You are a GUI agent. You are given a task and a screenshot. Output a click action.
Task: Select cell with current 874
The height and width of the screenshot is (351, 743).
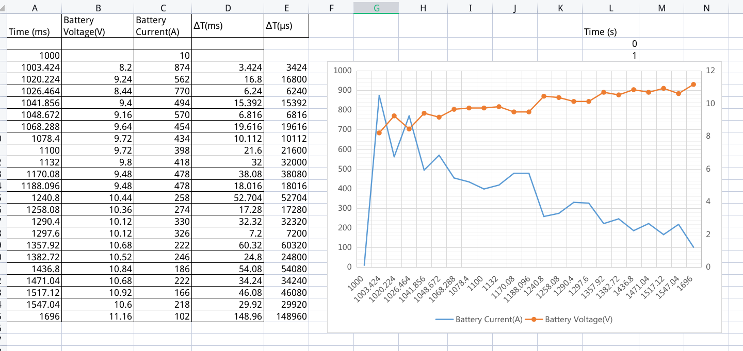point(163,67)
